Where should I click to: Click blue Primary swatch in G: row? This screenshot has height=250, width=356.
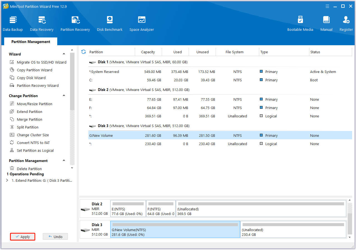pyautogui.click(x=261, y=135)
